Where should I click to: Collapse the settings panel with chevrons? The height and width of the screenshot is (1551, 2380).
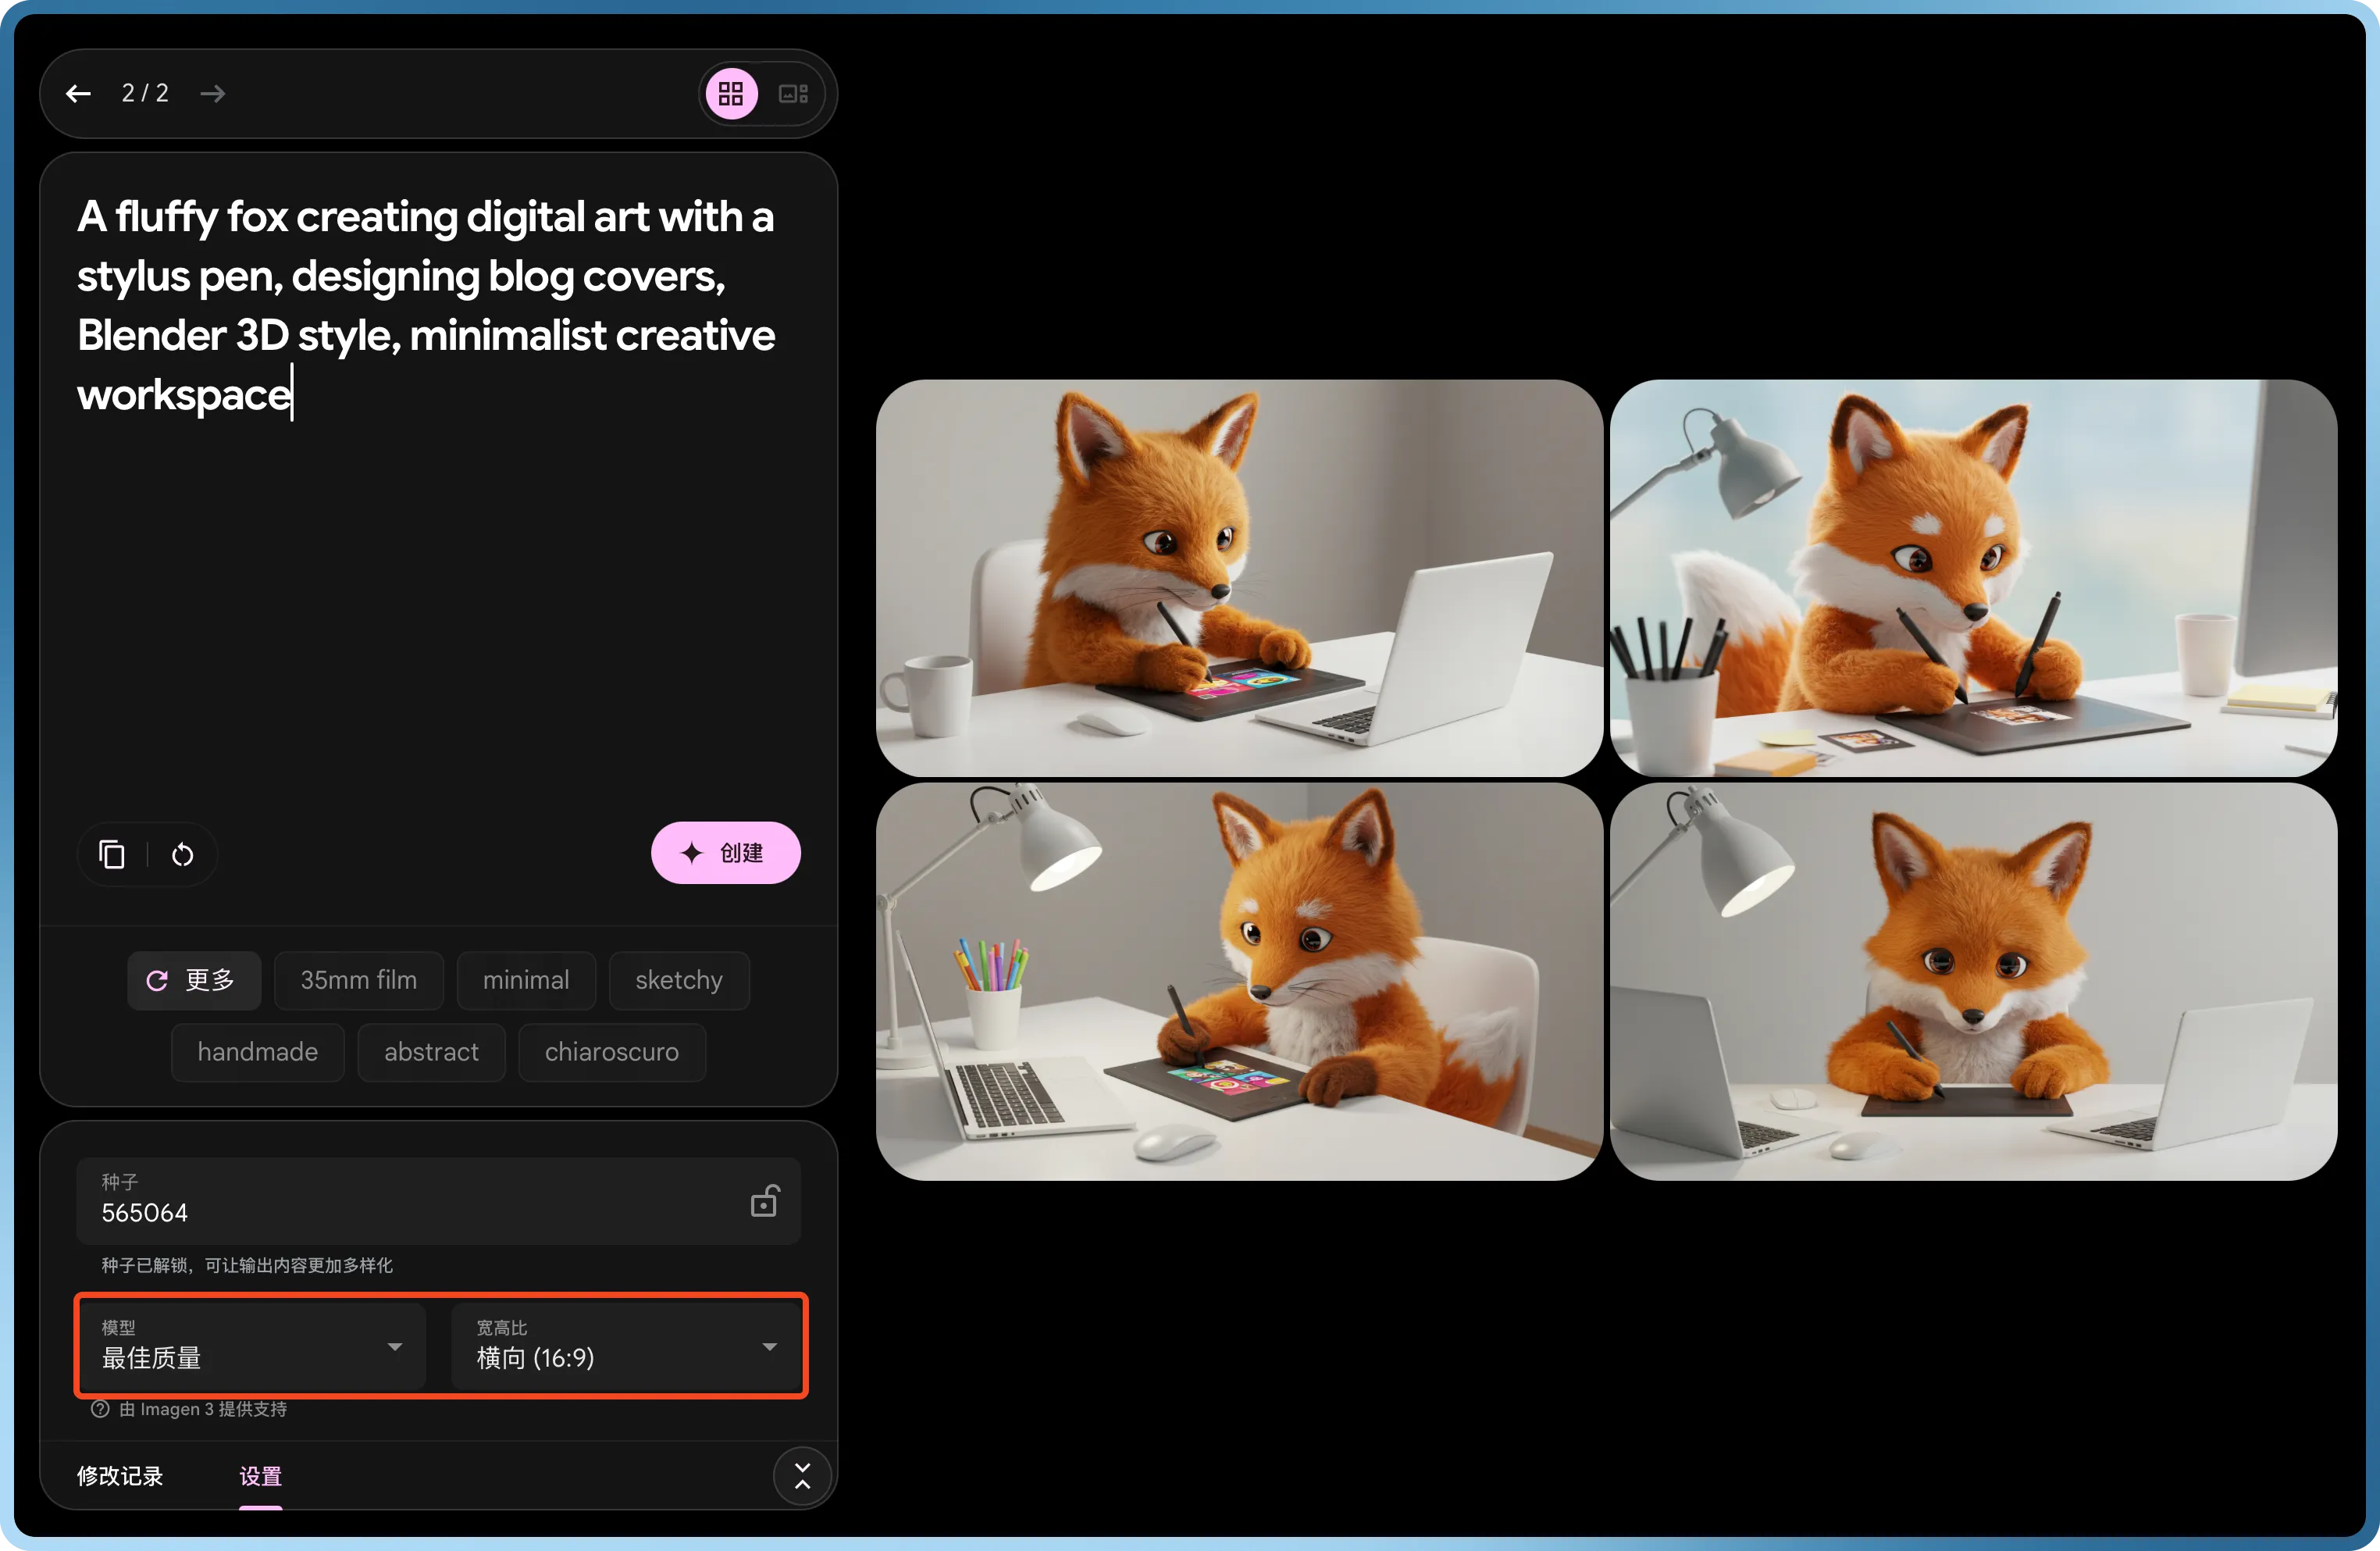802,1476
